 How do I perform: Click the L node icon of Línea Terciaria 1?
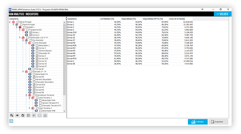33,98
